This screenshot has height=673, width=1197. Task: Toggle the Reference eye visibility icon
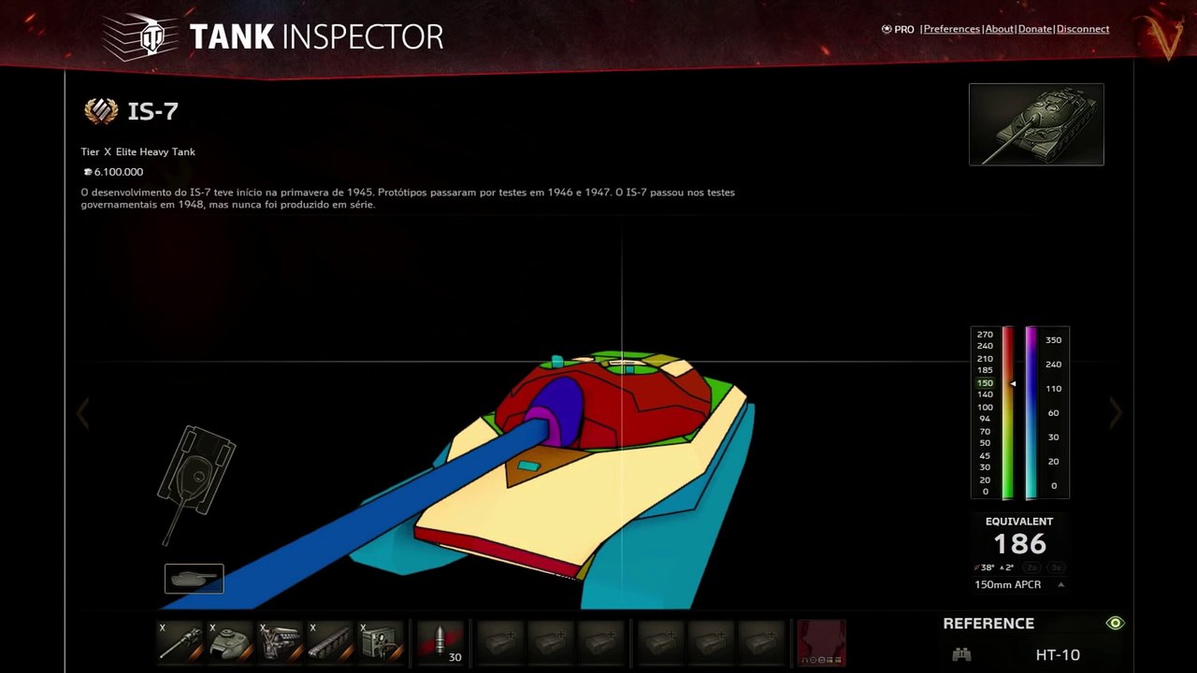(1115, 623)
